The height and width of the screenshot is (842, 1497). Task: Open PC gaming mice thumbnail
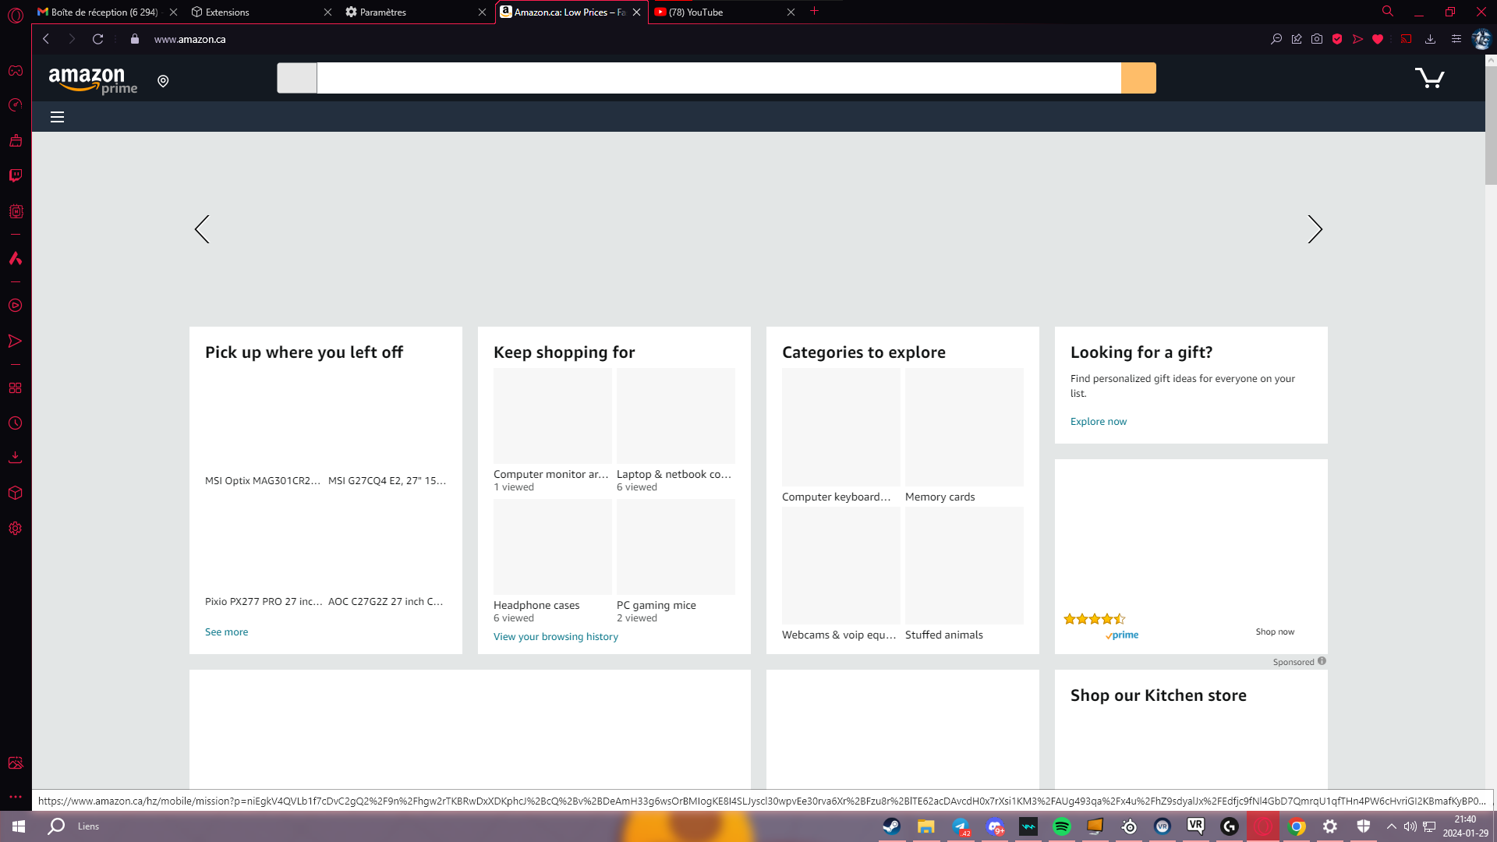coord(676,547)
